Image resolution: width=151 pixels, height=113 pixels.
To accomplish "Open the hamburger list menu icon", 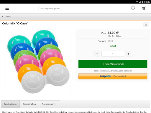I will [x=7, y=8].
